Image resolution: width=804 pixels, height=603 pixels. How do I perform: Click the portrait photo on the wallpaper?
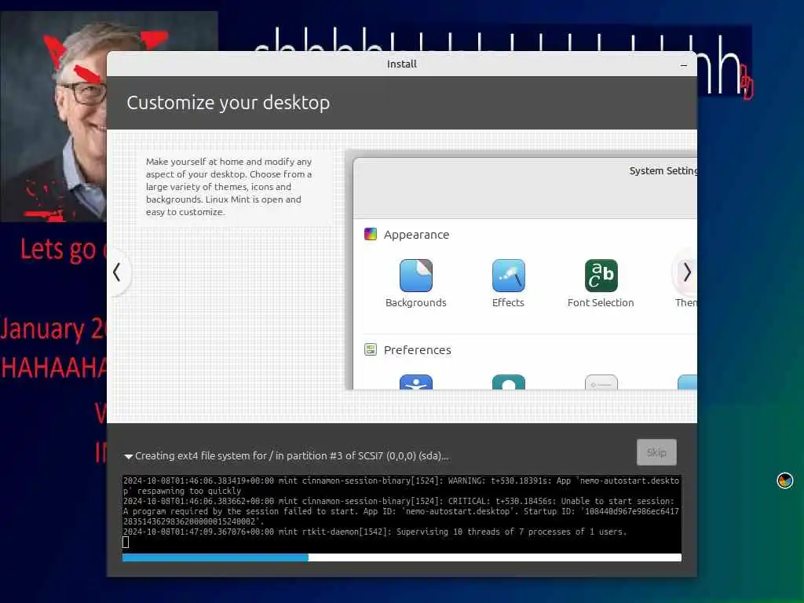click(x=54, y=118)
